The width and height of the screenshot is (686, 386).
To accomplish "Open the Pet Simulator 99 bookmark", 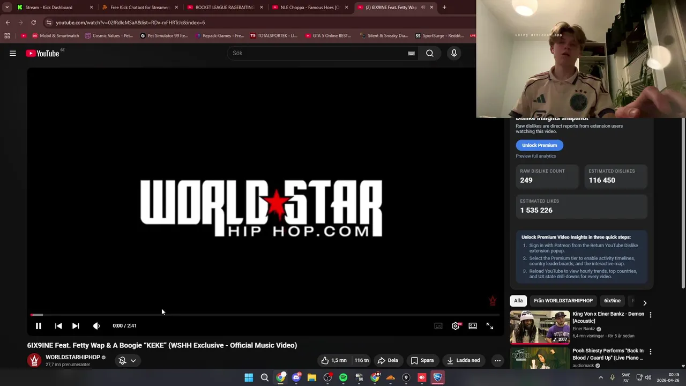I will pyautogui.click(x=164, y=36).
